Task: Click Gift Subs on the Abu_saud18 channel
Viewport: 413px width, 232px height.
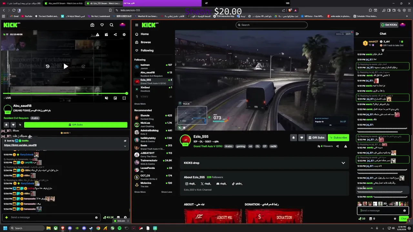Action: pyautogui.click(x=76, y=125)
